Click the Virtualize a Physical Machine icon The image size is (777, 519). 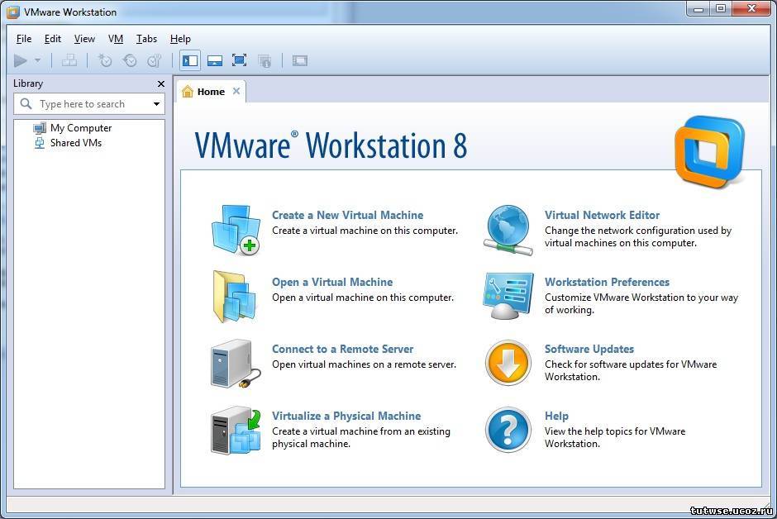(x=236, y=431)
